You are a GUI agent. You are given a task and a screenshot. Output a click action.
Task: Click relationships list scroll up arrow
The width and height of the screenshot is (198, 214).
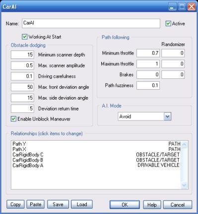tap(184, 145)
